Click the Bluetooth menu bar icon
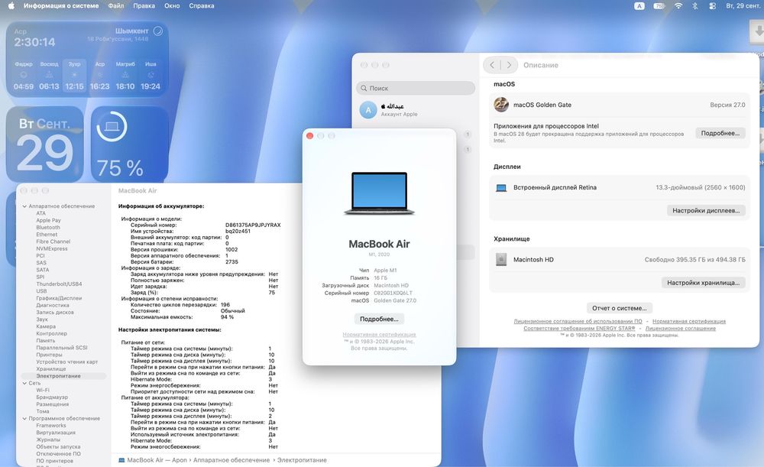This screenshot has height=467, width=764. click(x=695, y=6)
